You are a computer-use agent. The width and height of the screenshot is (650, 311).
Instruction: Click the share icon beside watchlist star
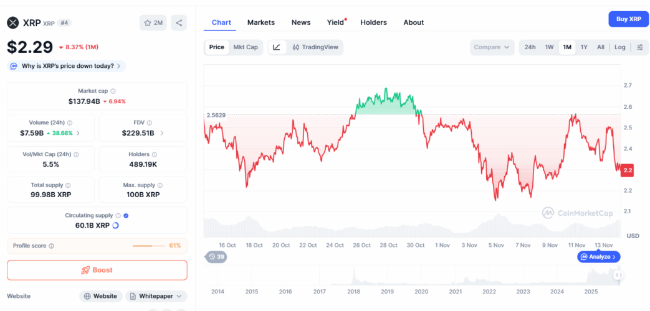(179, 23)
